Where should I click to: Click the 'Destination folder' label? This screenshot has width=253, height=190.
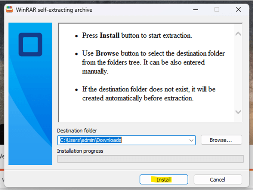click(77, 131)
